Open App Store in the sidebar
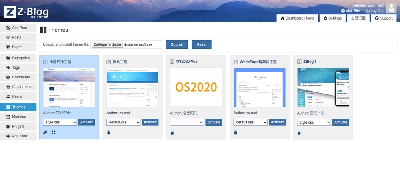Screen dimensions: 400x195 pyautogui.click(x=18, y=136)
